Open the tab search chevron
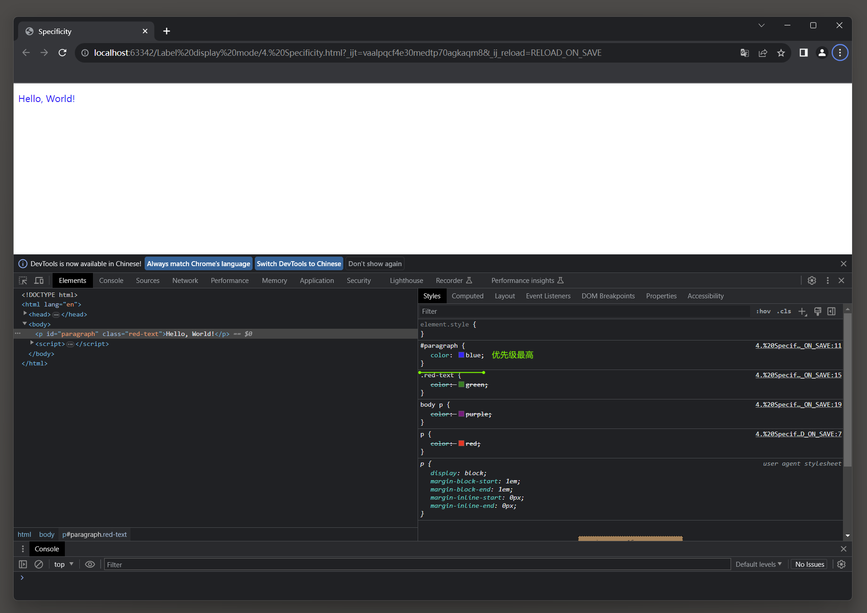Screen dimensions: 867x613 tap(761, 25)
